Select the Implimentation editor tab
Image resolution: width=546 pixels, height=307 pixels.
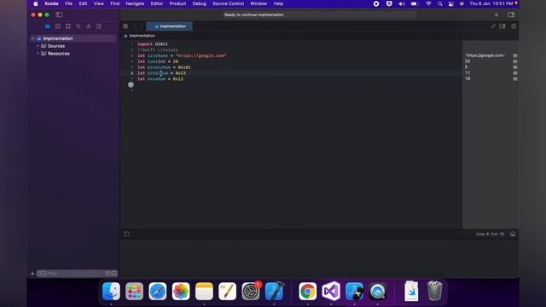click(169, 26)
